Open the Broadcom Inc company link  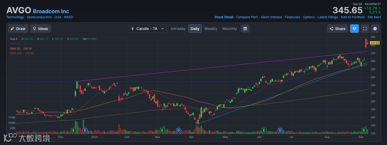click(x=51, y=11)
